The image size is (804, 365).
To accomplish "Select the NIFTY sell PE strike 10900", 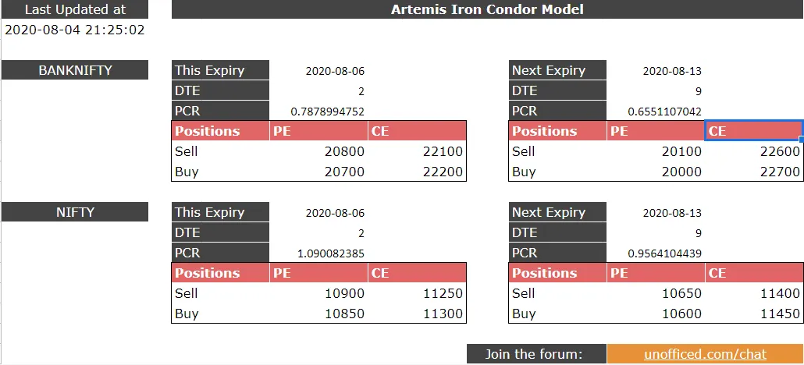I will point(343,293).
